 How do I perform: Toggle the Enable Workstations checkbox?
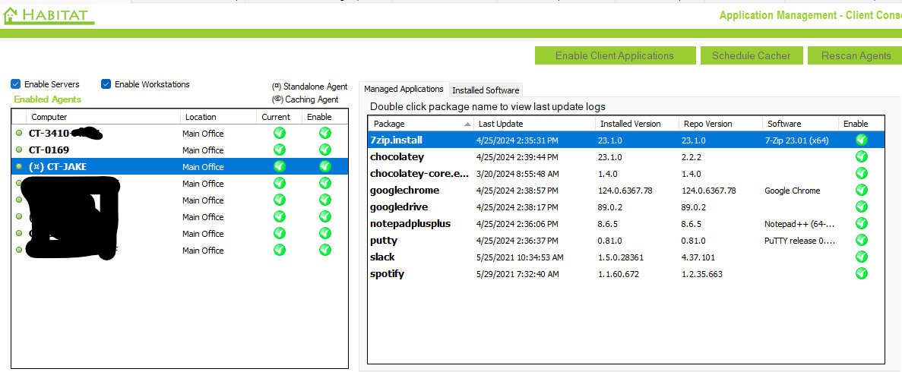point(106,84)
